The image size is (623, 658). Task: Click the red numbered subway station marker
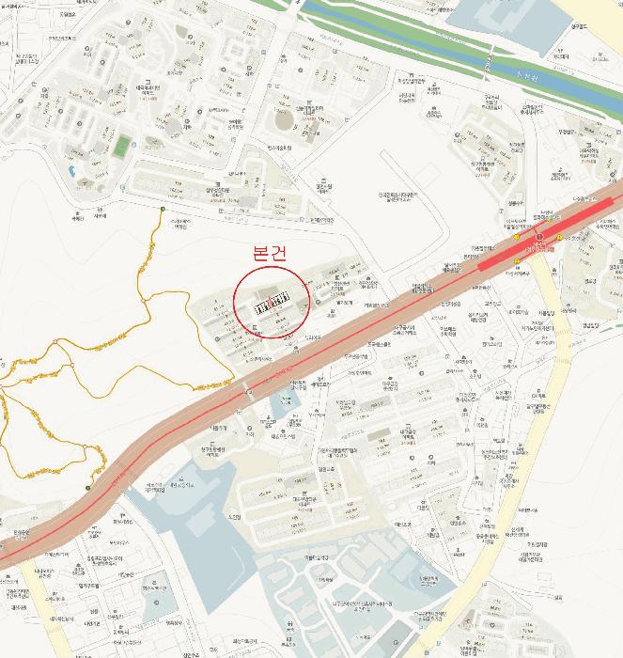[539, 237]
